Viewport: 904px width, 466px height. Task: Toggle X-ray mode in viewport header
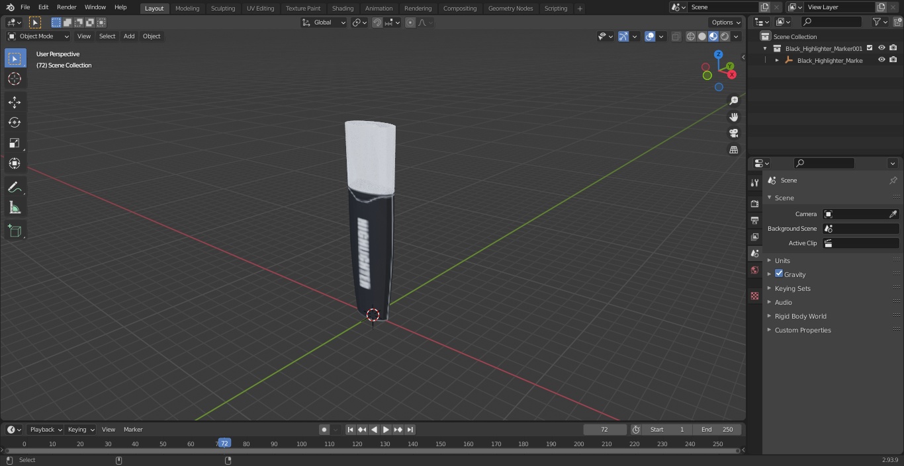click(676, 36)
